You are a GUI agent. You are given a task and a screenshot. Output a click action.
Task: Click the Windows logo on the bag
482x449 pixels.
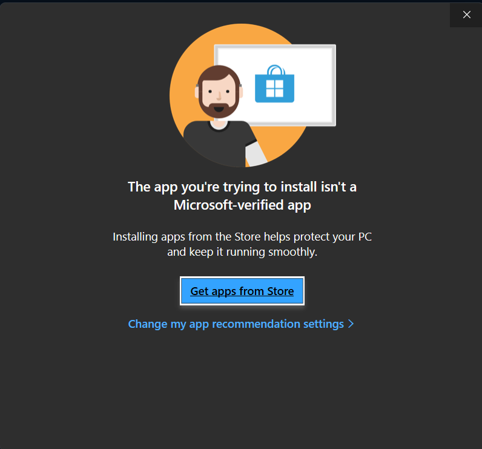(x=274, y=88)
